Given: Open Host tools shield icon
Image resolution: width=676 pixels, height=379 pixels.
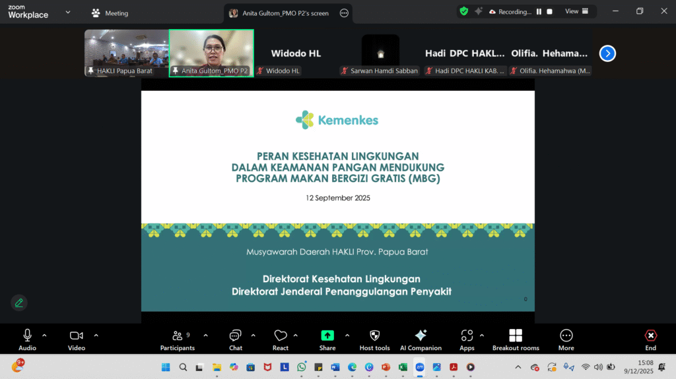Looking at the screenshot, I should [x=374, y=335].
